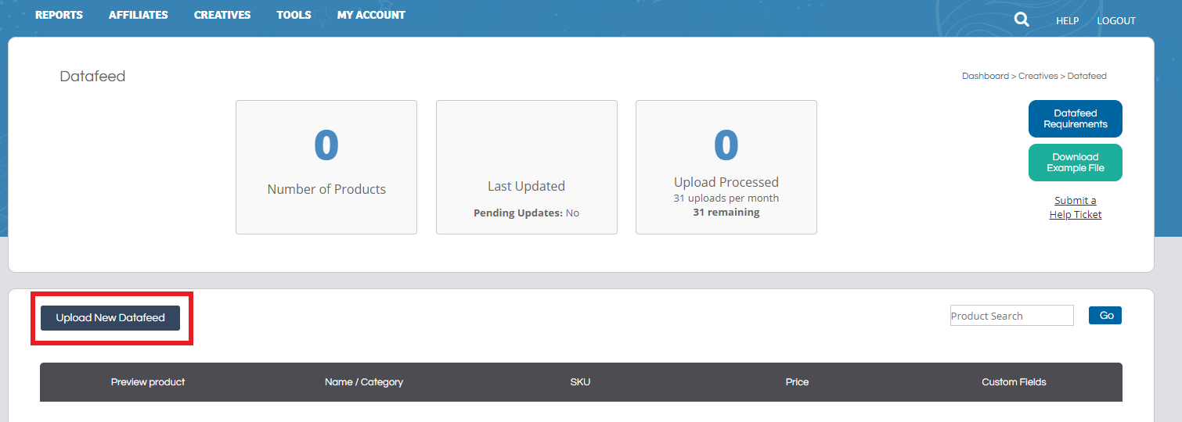
Task: Click the Download Example File button
Action: [x=1075, y=163]
